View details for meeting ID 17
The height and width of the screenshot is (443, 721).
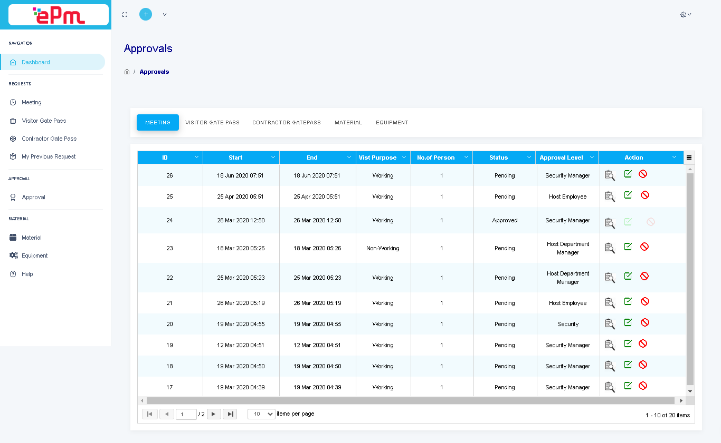[610, 387]
